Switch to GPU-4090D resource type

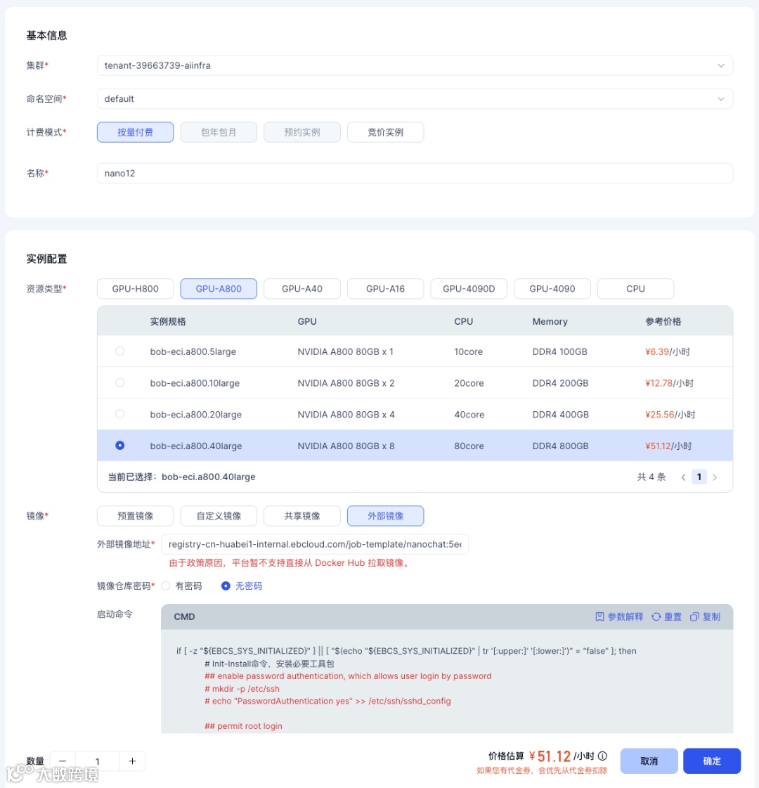(469, 288)
